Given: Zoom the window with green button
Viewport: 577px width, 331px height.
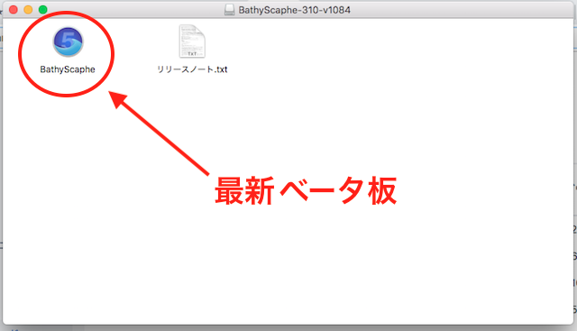Looking at the screenshot, I should 43,10.
